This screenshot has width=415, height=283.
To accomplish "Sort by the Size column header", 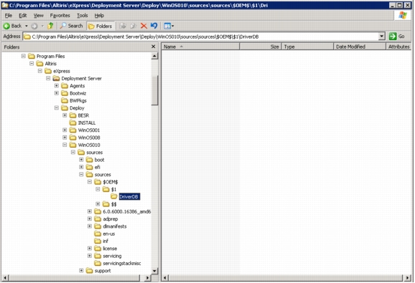I will [260, 47].
